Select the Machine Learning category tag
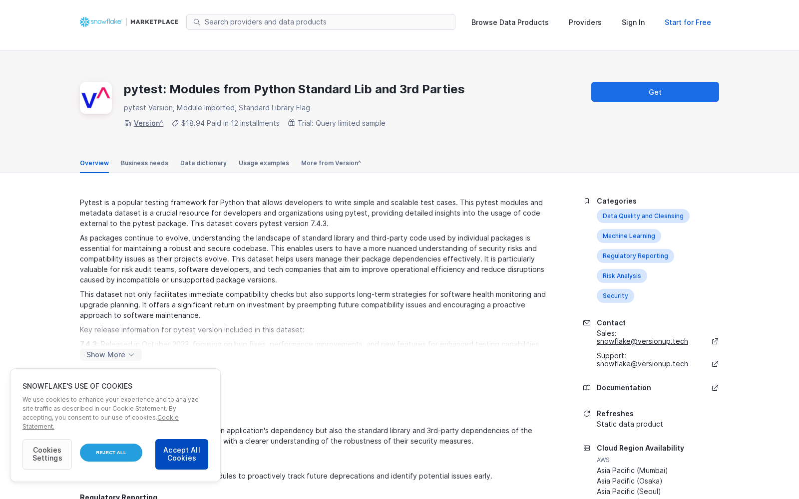Image resolution: width=799 pixels, height=499 pixels. [629, 236]
